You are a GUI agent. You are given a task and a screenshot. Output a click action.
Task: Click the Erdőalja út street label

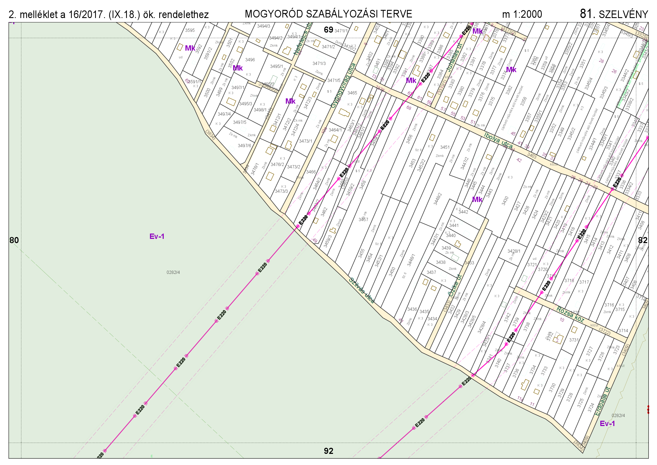(602, 401)
